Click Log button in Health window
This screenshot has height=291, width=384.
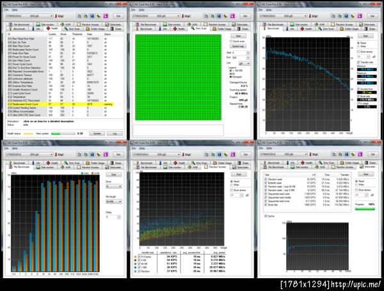pos(115,134)
